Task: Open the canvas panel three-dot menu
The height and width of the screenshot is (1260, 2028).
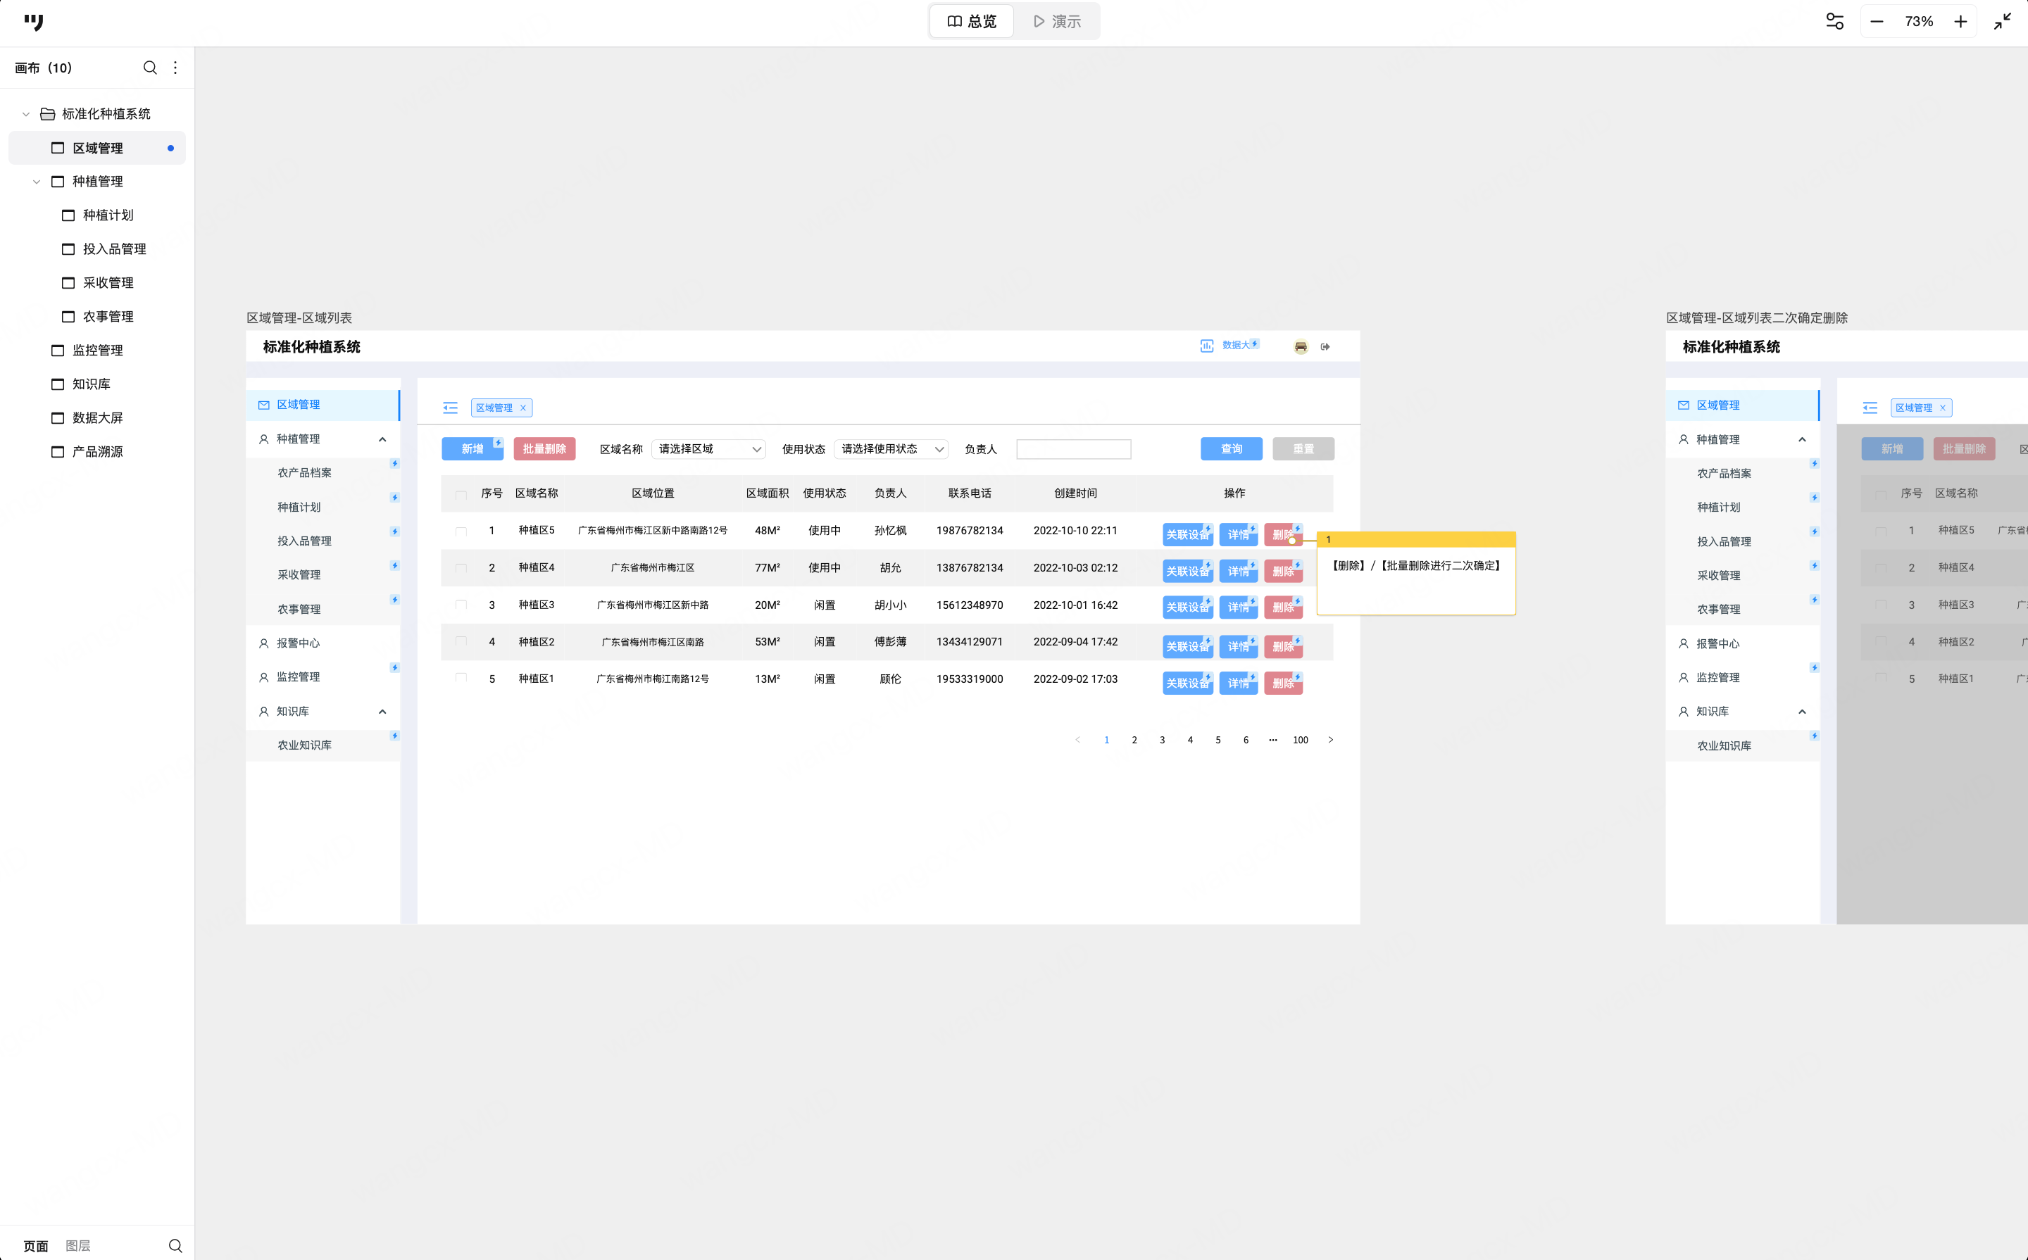Action: coord(175,68)
